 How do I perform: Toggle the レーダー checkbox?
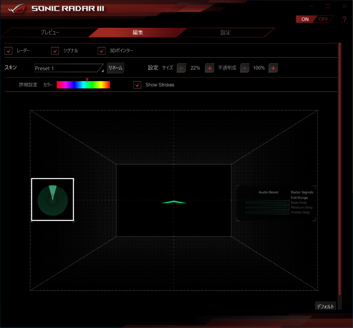pyautogui.click(x=9, y=51)
